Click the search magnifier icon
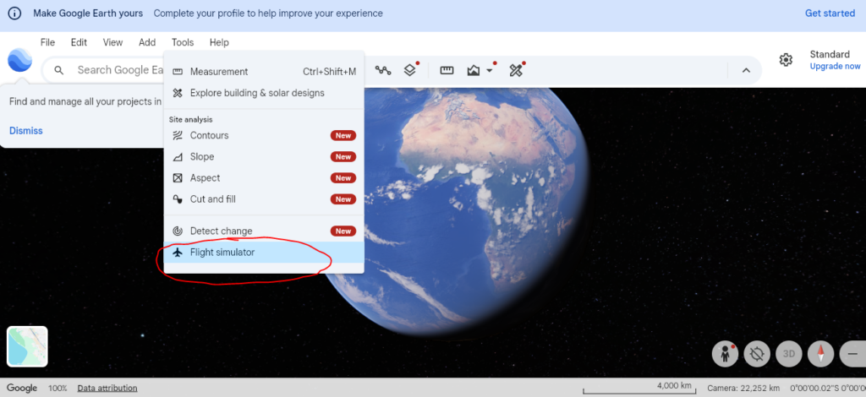Viewport: 866px width, 397px height. pos(59,70)
